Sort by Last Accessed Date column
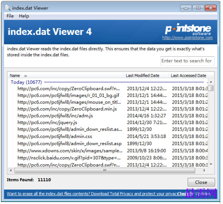This screenshot has height=204, width=223. 189,76
